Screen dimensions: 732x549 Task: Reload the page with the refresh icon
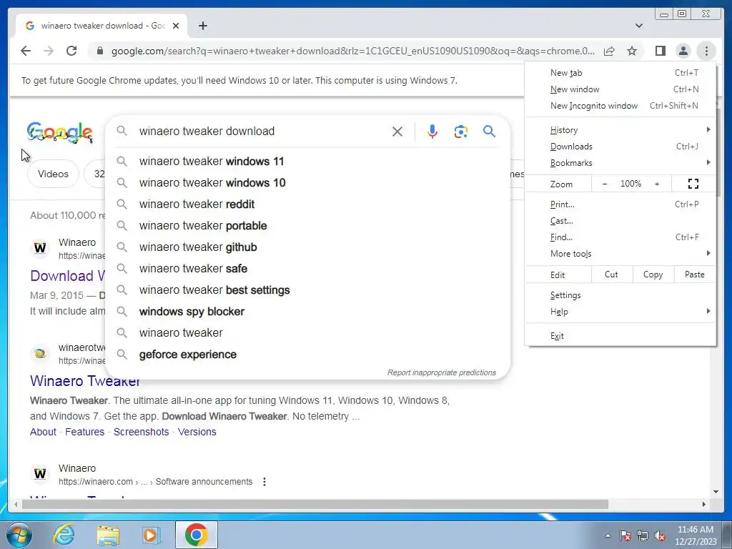pyautogui.click(x=71, y=51)
